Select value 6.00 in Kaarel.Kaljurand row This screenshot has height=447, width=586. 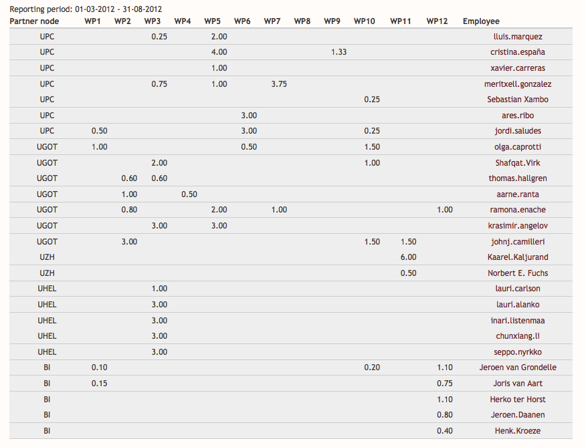pos(408,257)
